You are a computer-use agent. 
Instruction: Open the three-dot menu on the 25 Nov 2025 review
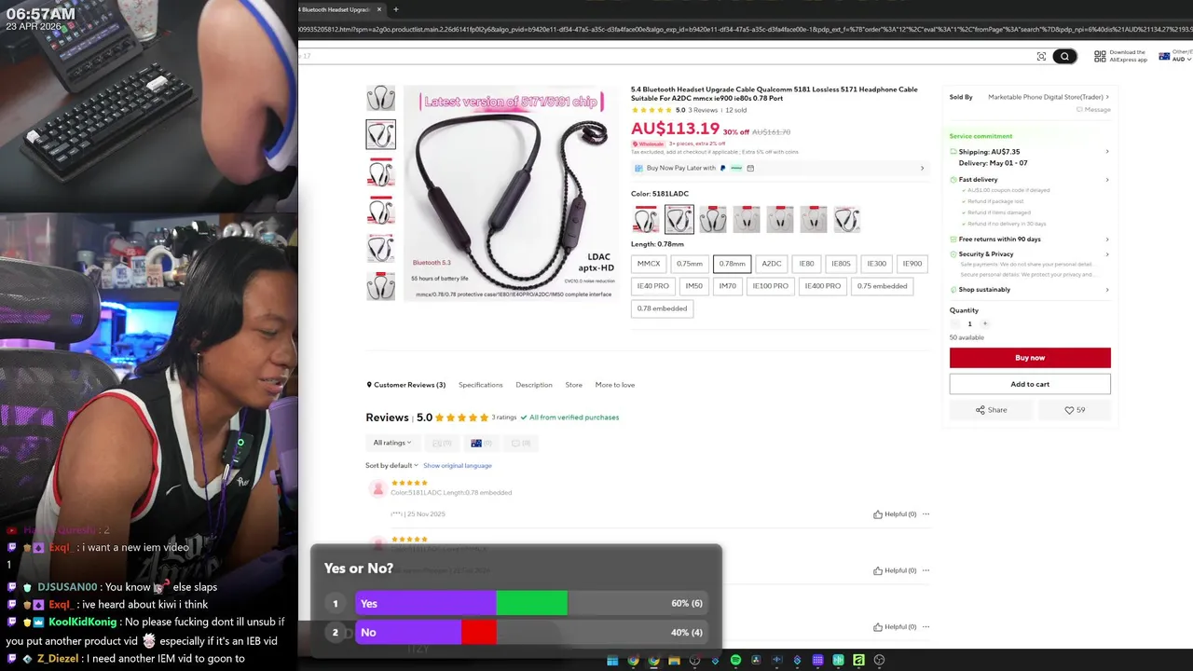[926, 514]
